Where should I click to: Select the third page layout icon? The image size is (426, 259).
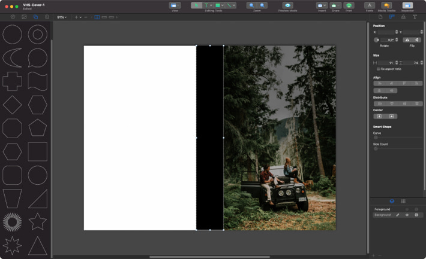(x=112, y=17)
